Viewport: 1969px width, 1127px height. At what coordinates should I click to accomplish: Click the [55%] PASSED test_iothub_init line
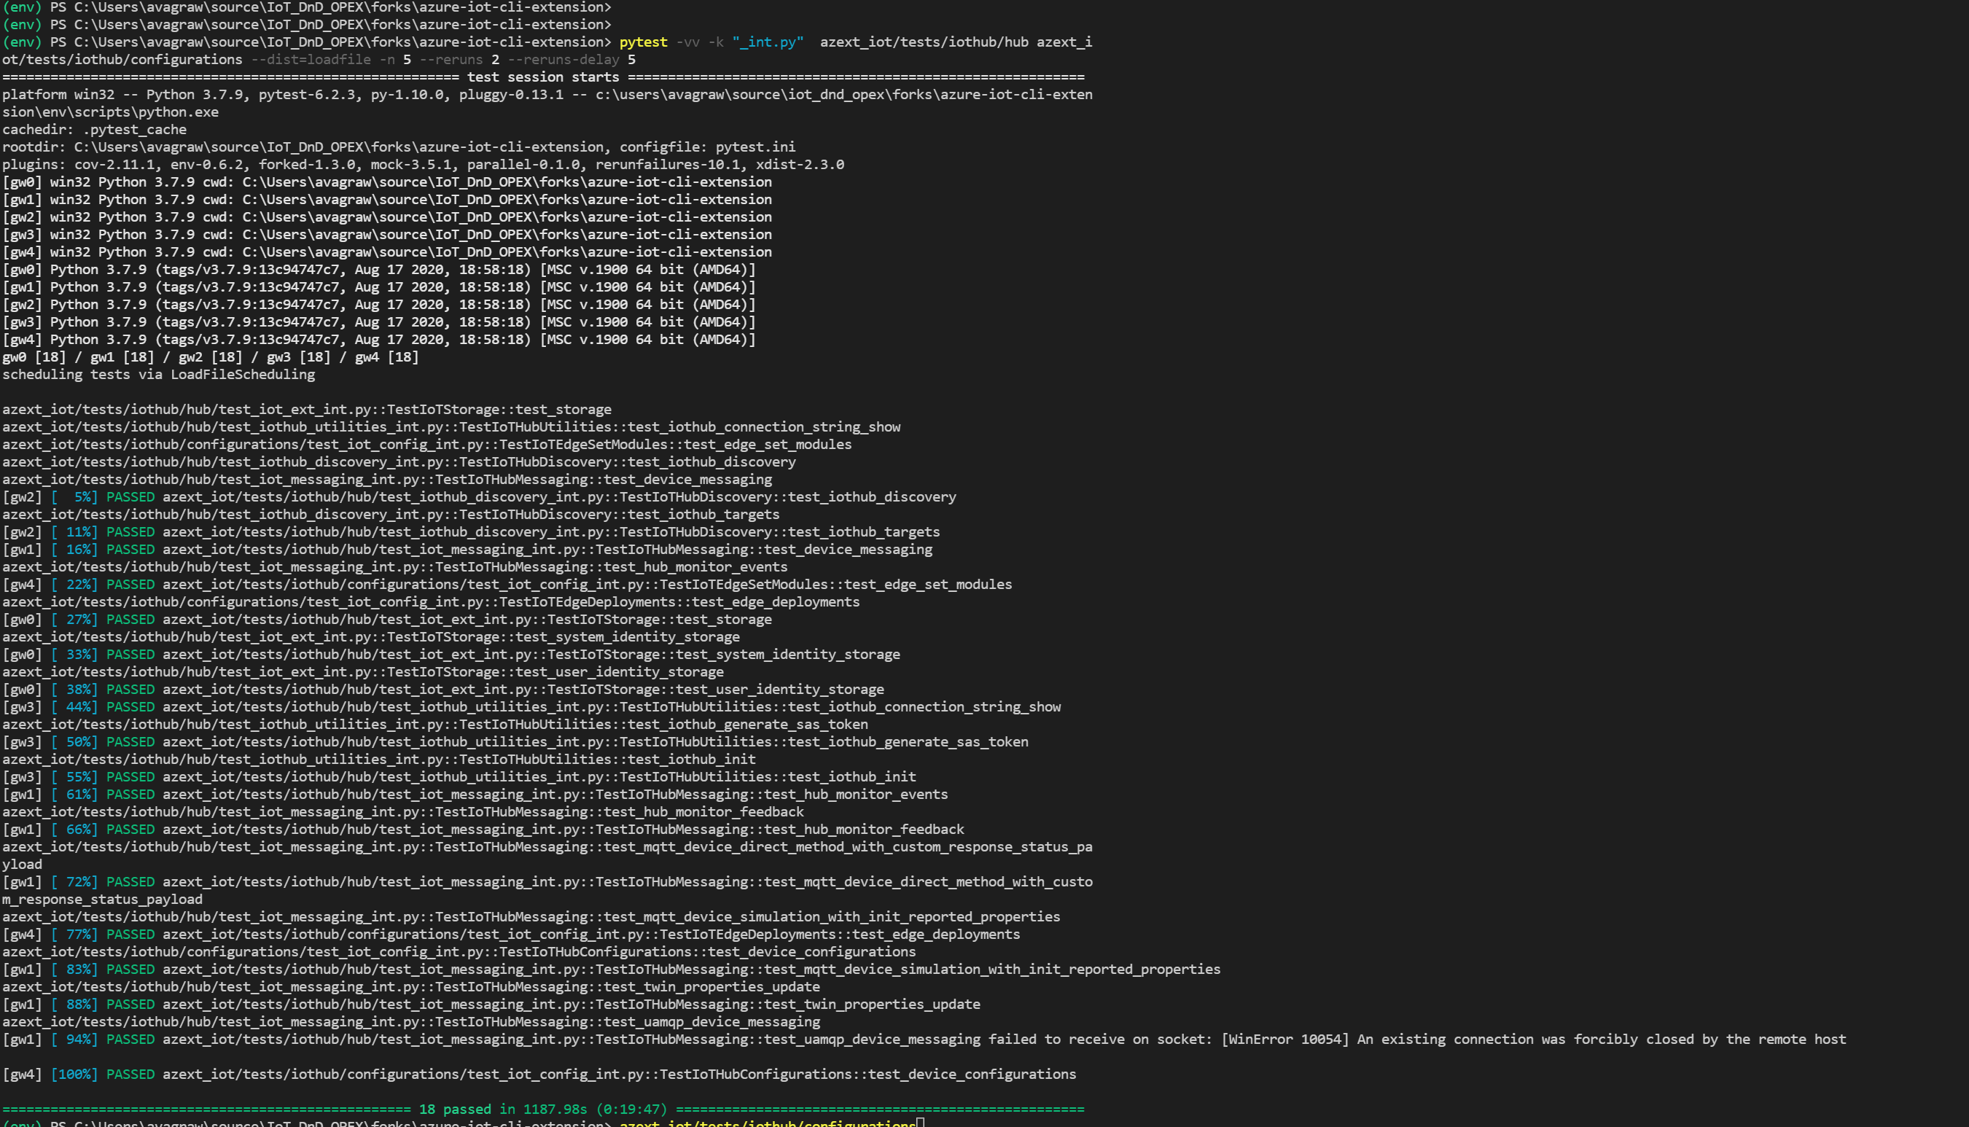tap(538, 776)
